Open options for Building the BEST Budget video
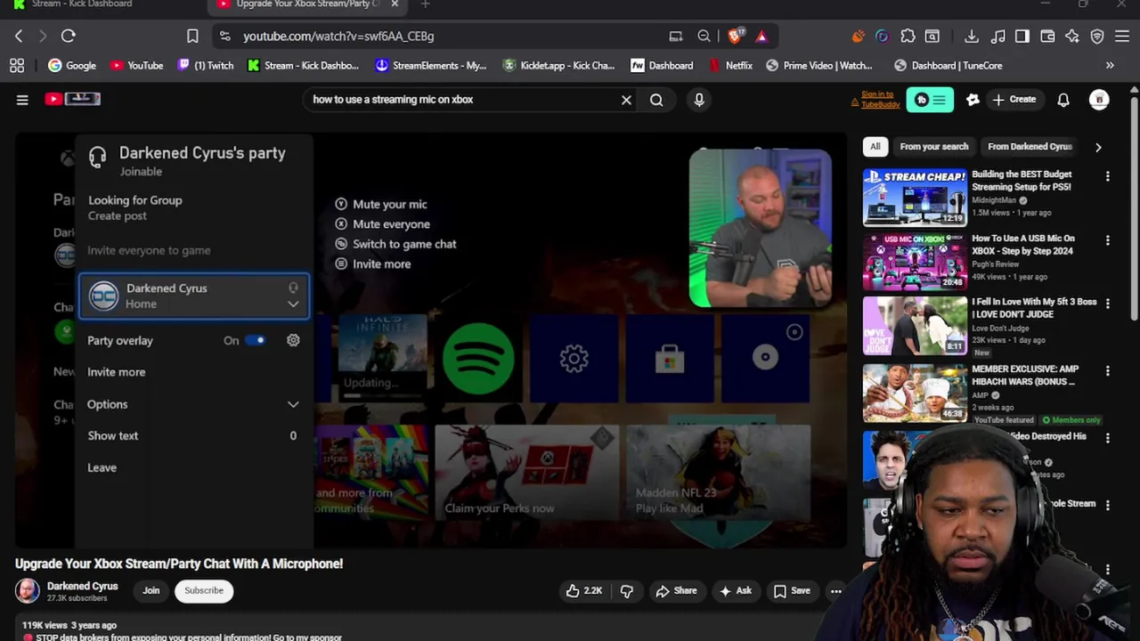 coord(1107,176)
